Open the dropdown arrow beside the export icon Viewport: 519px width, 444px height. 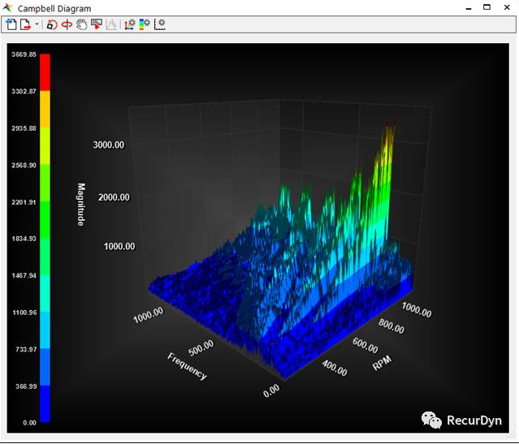pos(37,25)
